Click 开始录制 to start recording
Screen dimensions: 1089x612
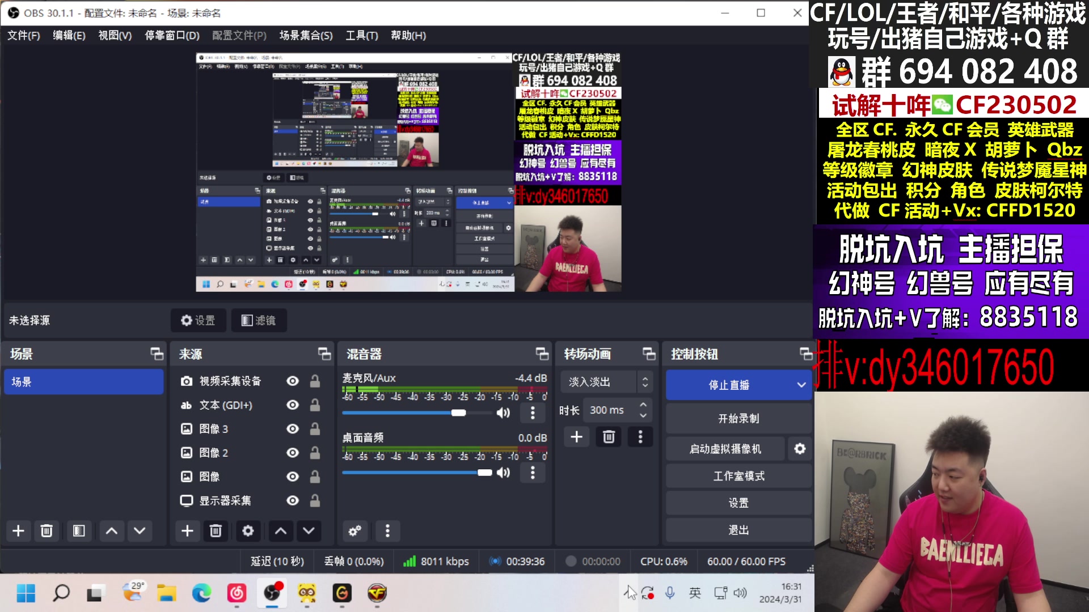738,418
